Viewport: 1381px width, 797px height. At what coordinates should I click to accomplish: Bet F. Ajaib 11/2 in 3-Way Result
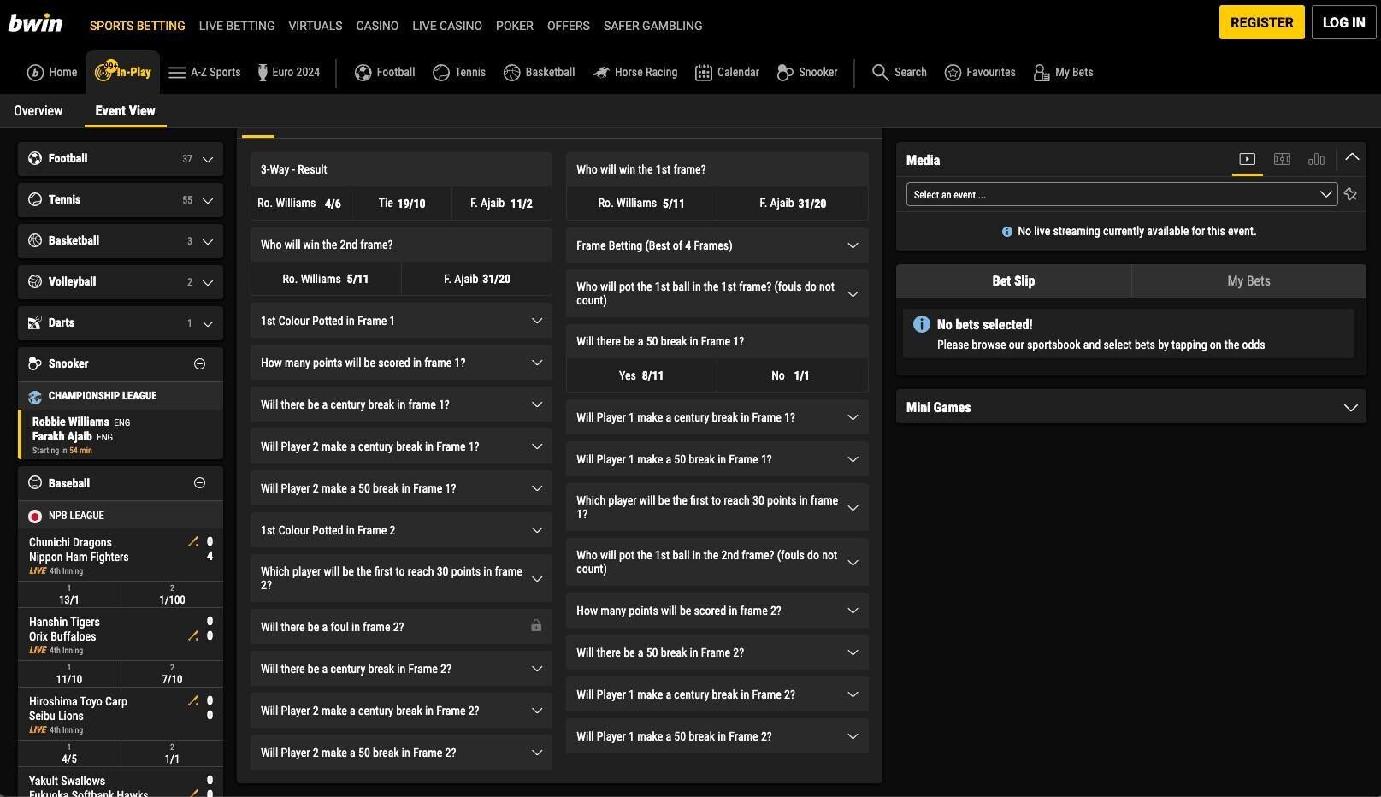click(x=502, y=204)
